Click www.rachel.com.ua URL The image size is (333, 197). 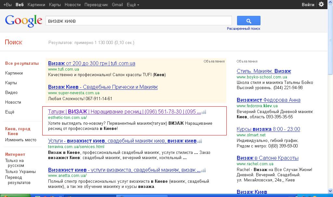(255, 164)
